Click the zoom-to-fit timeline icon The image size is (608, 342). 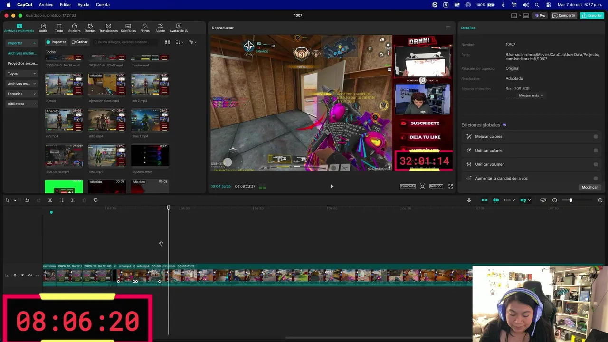click(x=543, y=200)
